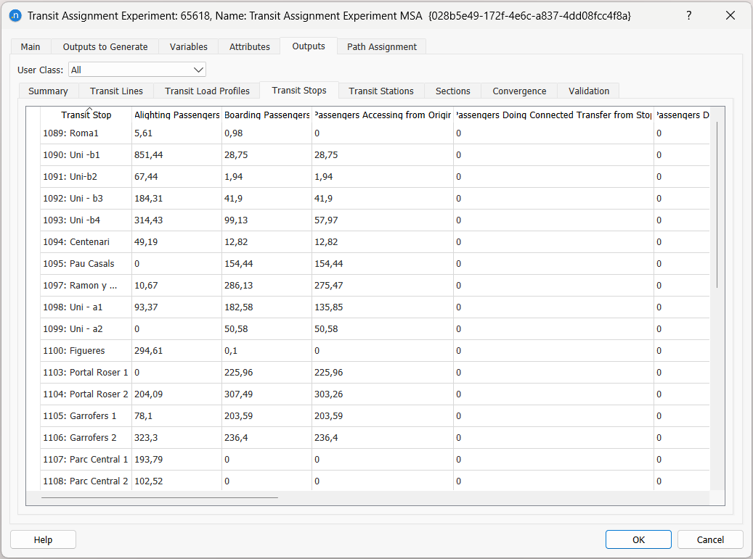Viewport: 753px width, 559px height.
Task: Switch to the Transit Lines sub-tab
Action: [x=115, y=91]
